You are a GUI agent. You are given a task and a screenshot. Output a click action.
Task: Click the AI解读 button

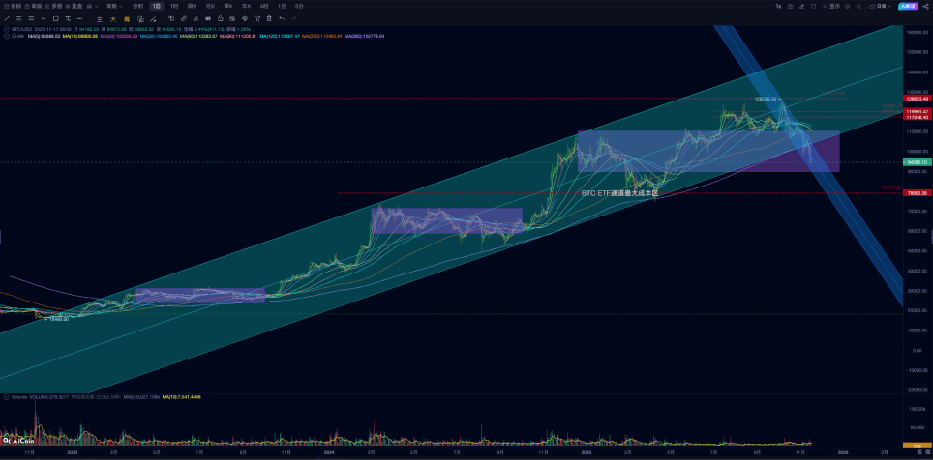[x=908, y=6]
